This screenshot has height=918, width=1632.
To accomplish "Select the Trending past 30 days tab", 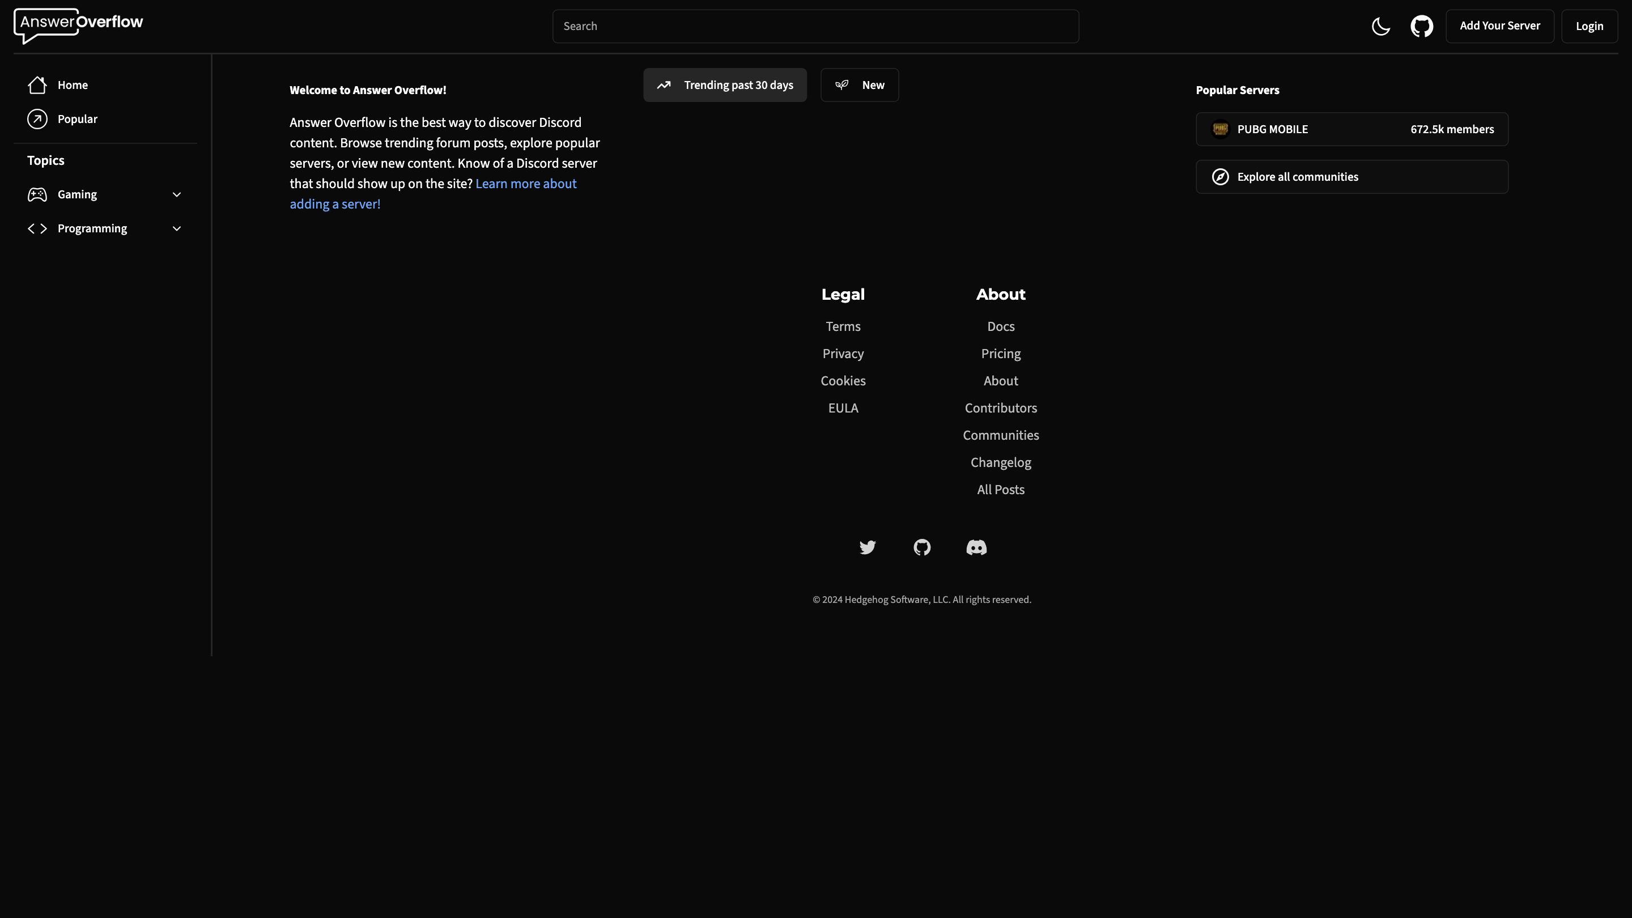I will point(725,85).
